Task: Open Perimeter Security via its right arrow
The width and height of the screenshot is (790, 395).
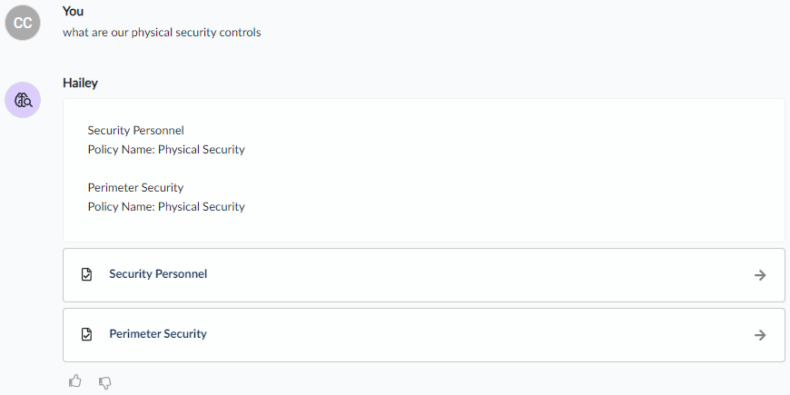Action: 760,335
